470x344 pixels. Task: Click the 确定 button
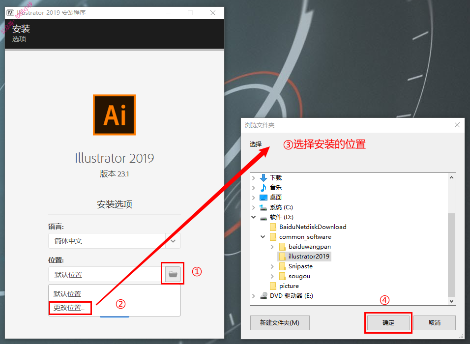(388, 323)
